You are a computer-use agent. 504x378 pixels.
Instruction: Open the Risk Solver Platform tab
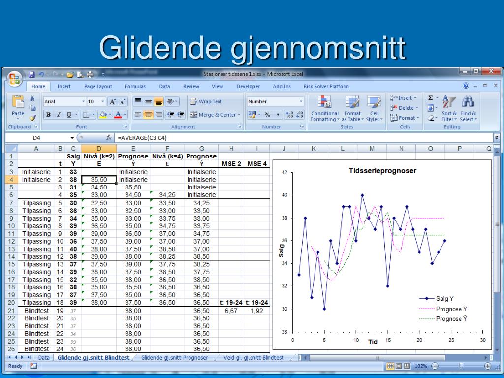(x=326, y=86)
